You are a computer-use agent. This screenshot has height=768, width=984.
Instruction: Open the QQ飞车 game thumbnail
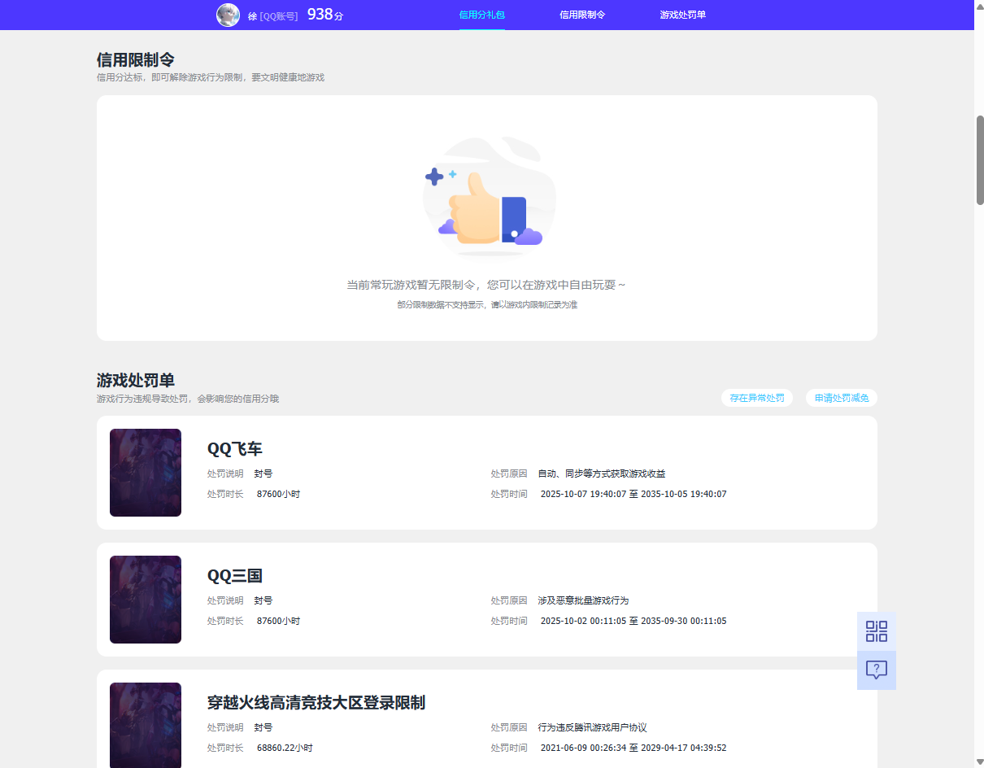tap(146, 473)
